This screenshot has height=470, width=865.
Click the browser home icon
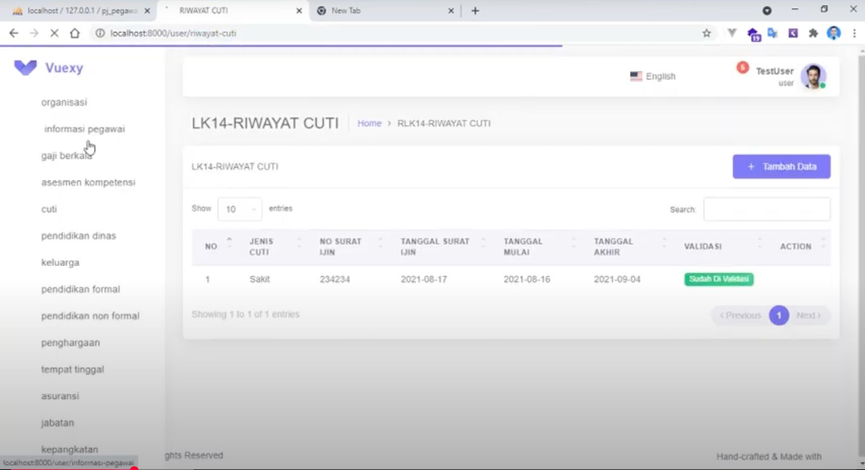coord(75,33)
